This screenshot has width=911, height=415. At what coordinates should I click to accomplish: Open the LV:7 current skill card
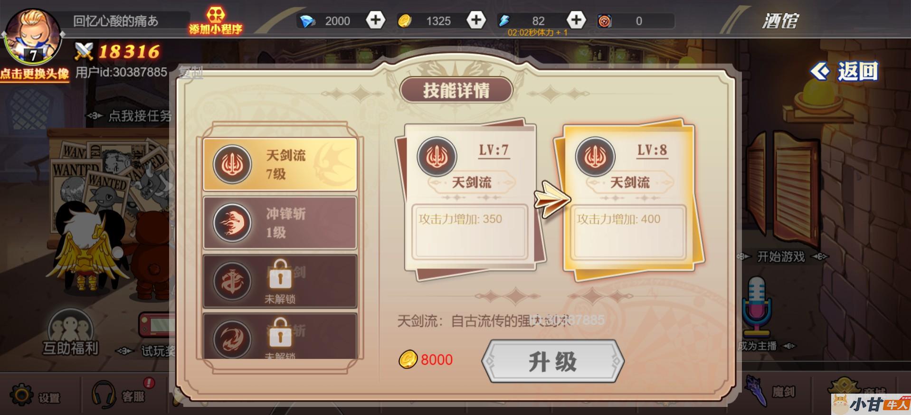[x=470, y=199]
